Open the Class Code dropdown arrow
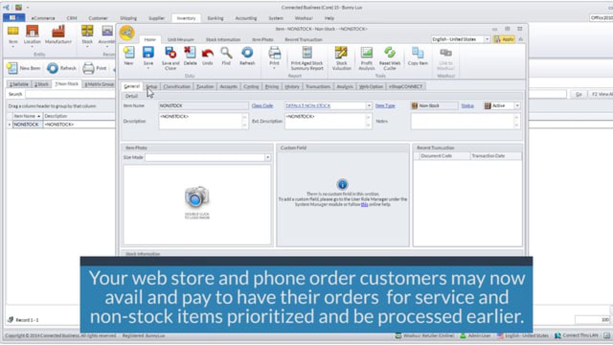The width and height of the screenshot is (613, 345). 369,105
